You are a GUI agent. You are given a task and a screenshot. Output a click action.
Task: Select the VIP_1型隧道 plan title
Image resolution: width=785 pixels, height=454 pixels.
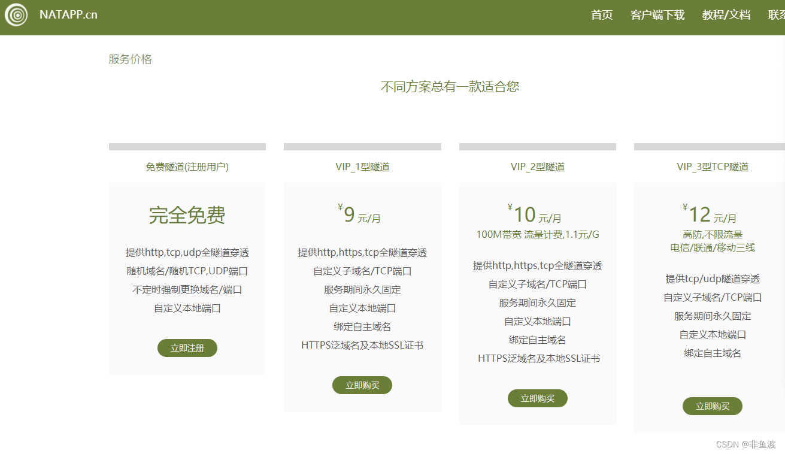(362, 167)
